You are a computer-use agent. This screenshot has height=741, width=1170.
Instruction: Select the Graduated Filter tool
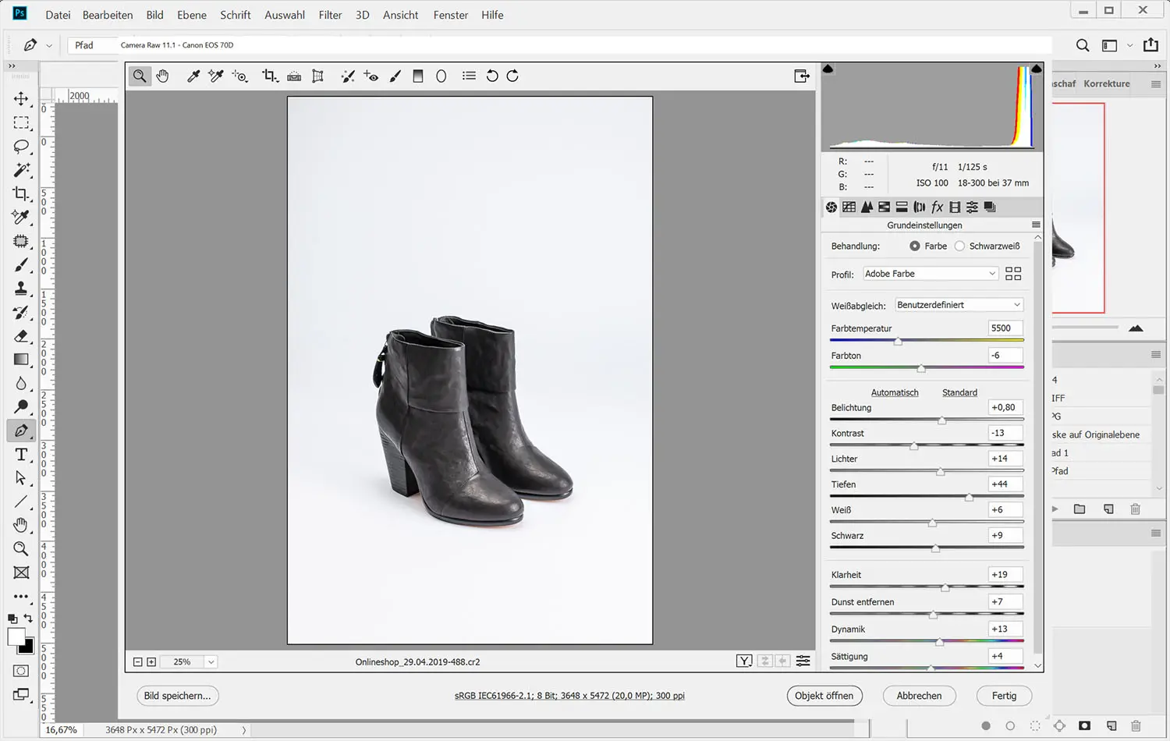click(418, 76)
